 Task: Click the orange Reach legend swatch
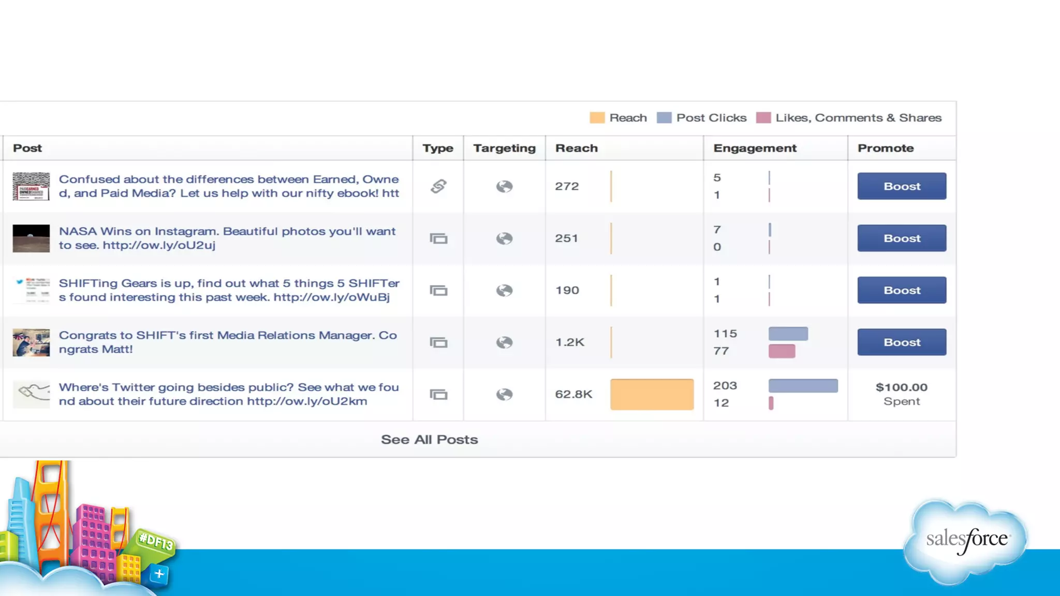coord(597,118)
